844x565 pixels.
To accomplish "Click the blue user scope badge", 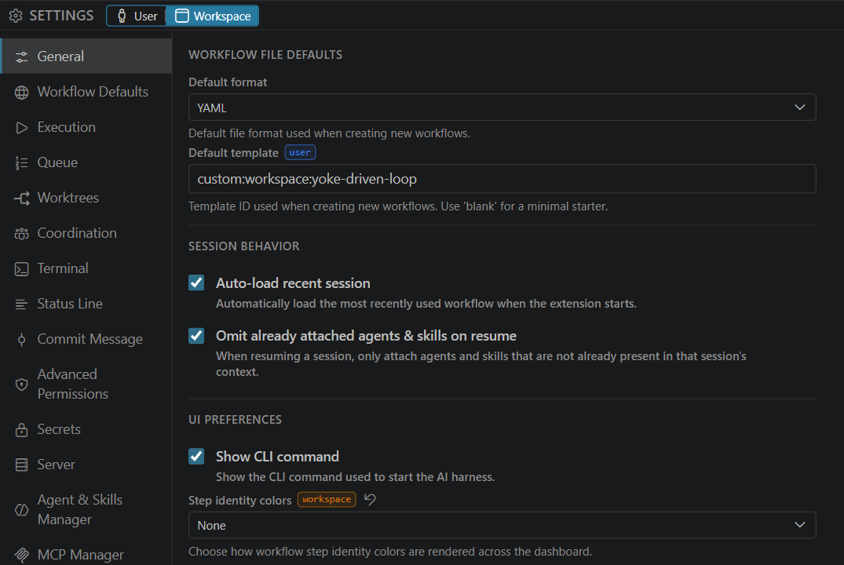I will 300,152.
